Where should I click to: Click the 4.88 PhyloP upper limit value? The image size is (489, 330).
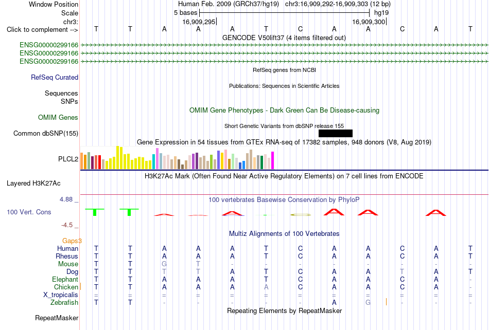tap(66, 199)
